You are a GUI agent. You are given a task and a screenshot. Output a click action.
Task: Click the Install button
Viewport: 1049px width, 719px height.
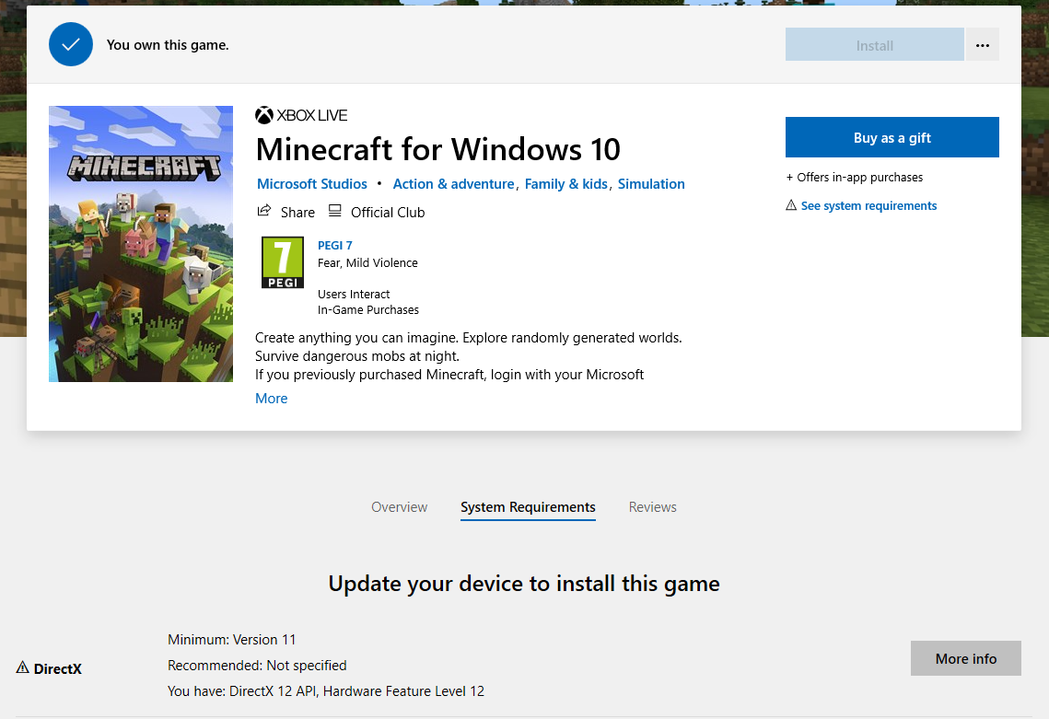click(874, 45)
